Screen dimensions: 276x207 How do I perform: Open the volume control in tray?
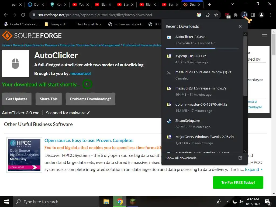point(241,202)
